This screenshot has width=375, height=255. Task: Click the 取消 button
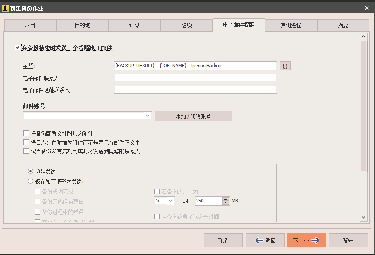coord(223,240)
